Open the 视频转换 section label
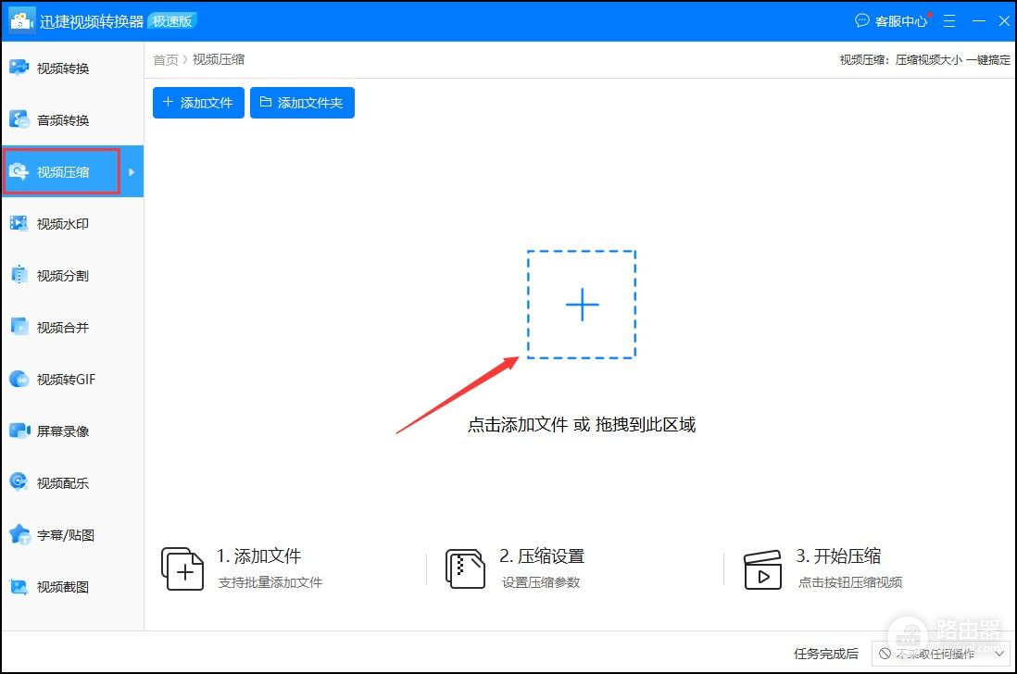1017x674 pixels. click(63, 69)
